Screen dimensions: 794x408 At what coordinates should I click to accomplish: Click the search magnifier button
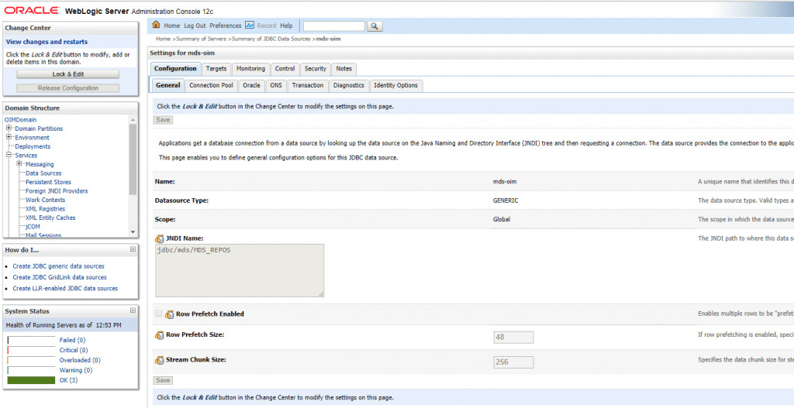pos(375,26)
